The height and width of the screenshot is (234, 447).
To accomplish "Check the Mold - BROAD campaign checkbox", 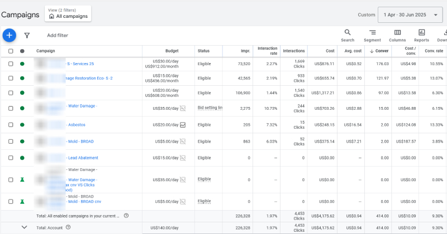I will tap(11, 142).
